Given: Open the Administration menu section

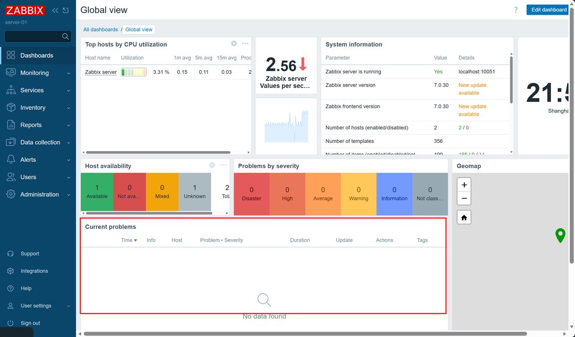Looking at the screenshot, I should click(38, 195).
